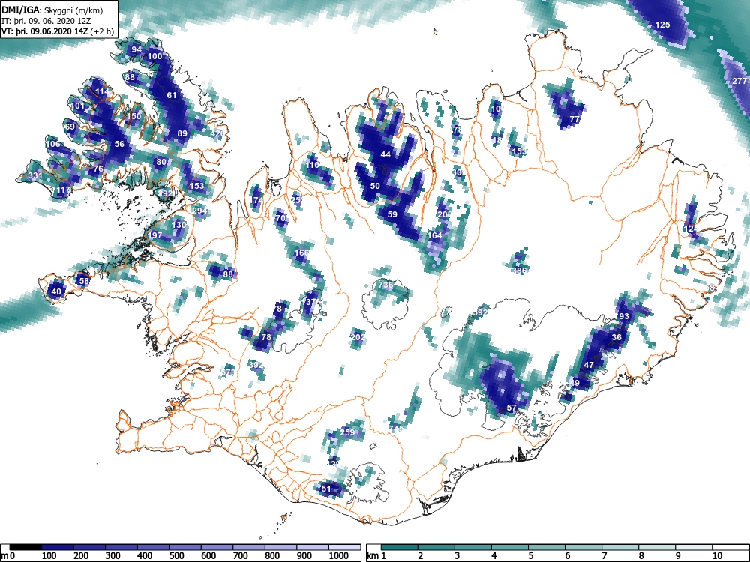This screenshot has height=562, width=750.
Task: Click the map value 80
Action: [x=161, y=162]
